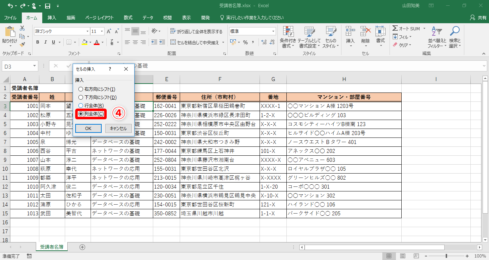Switch to the データ tab
The height and width of the screenshot is (260, 489).
coord(148,17)
